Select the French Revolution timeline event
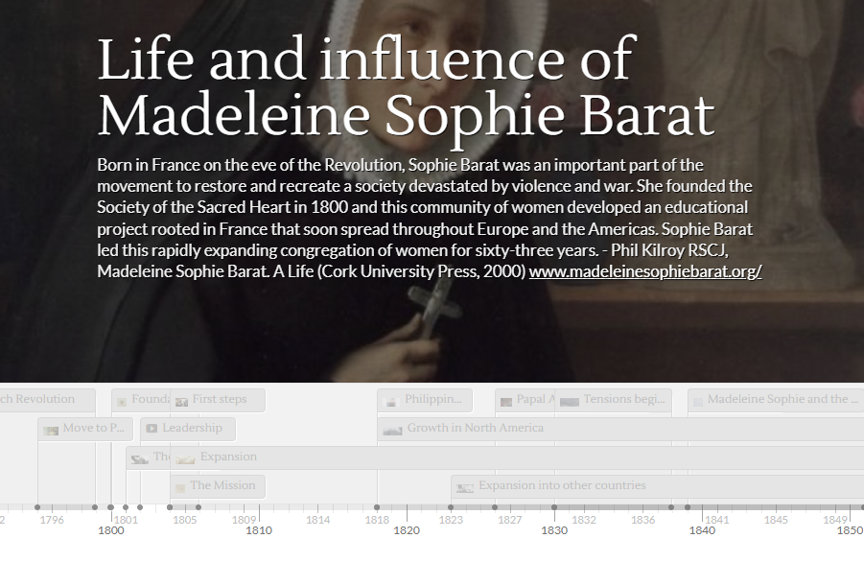This screenshot has height=562, width=864. 36,400
